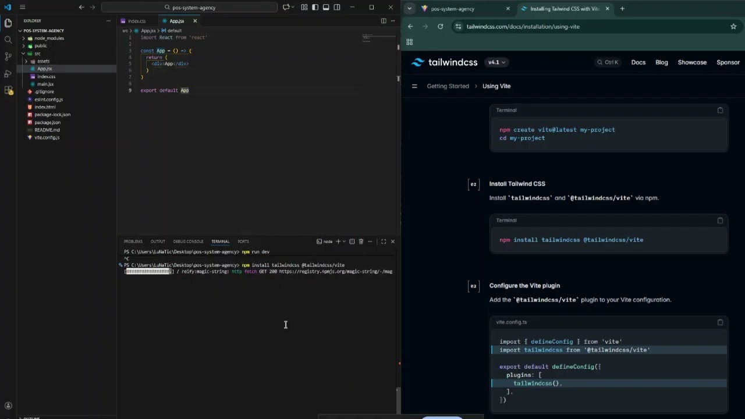This screenshot has width=745, height=419.
Task: Open the Copilot chat dropdown in title bar
Action: (294, 7)
